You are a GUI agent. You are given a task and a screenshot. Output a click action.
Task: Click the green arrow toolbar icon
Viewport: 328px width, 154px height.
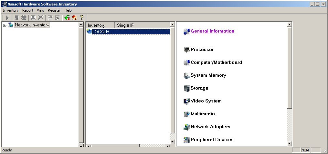[67, 18]
